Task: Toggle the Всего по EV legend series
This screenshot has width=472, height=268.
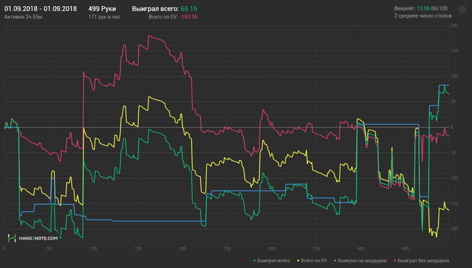Action: (x=312, y=261)
